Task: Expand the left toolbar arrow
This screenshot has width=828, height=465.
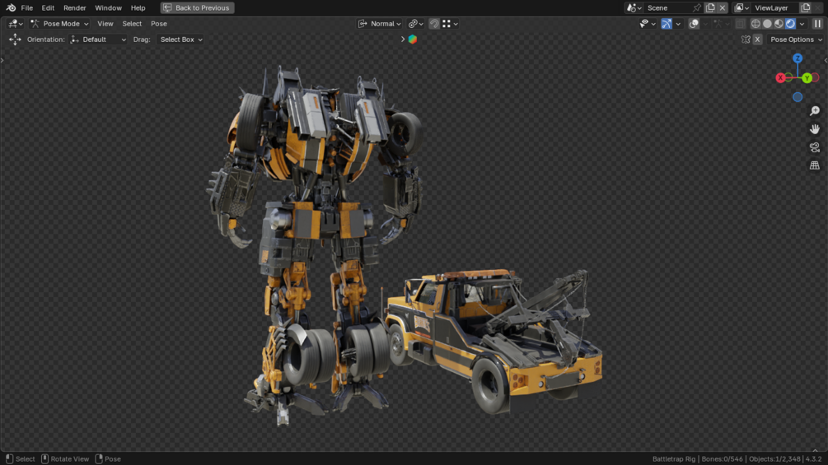Action: click(2, 61)
